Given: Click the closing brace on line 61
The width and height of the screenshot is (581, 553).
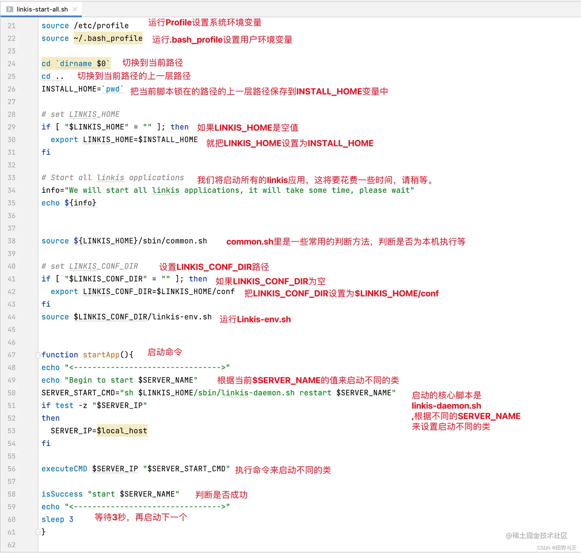Looking at the screenshot, I should [44, 532].
